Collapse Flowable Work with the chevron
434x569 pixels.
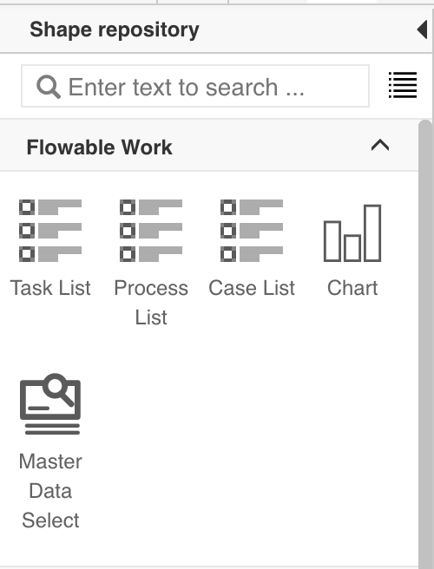[380, 146]
